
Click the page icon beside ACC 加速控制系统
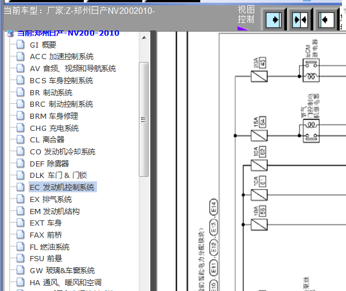tap(21, 56)
